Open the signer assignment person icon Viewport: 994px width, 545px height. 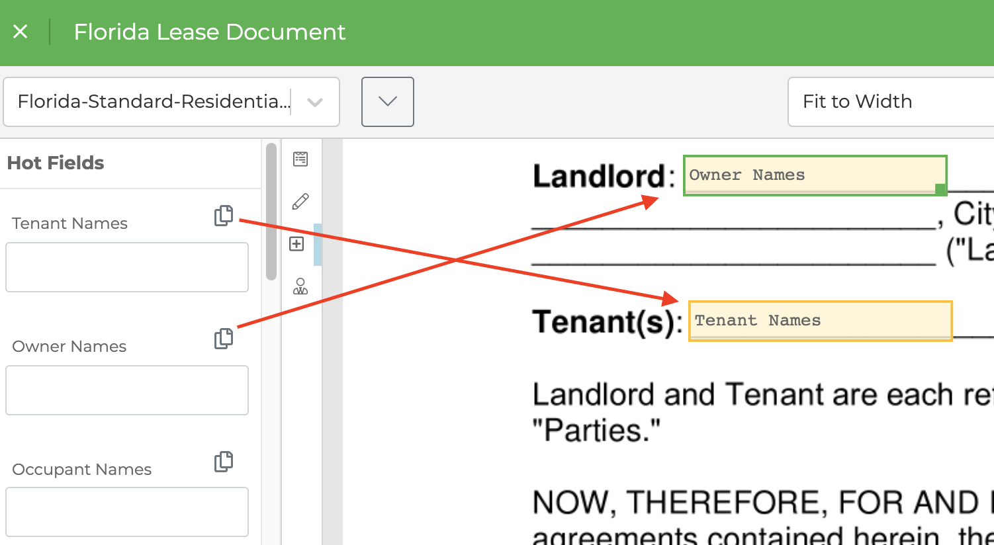click(300, 287)
